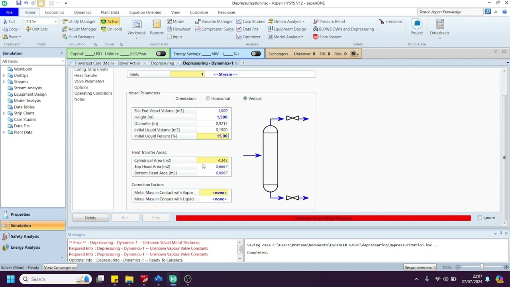Image resolution: width=510 pixels, height=287 pixels.
Task: Open the Properties environment
Action: (x=33, y=214)
